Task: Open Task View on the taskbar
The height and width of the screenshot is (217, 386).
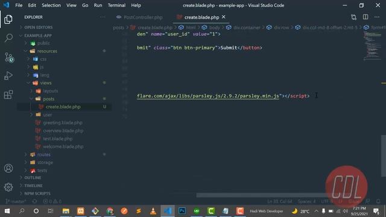Action: (x=51, y=211)
